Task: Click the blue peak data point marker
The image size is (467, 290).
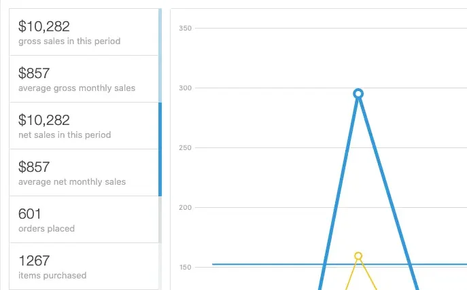Action: pos(358,94)
